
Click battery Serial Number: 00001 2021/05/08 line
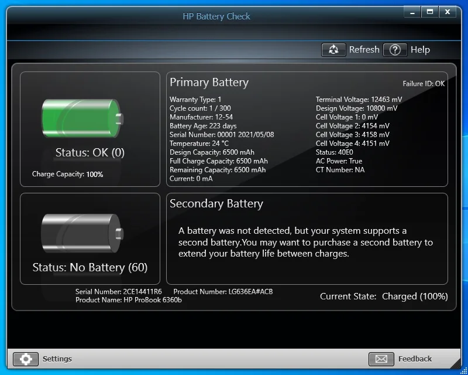[x=222, y=135]
